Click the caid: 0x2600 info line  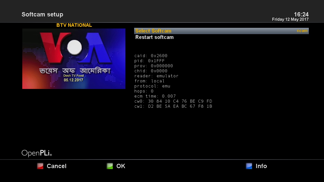coord(151,56)
